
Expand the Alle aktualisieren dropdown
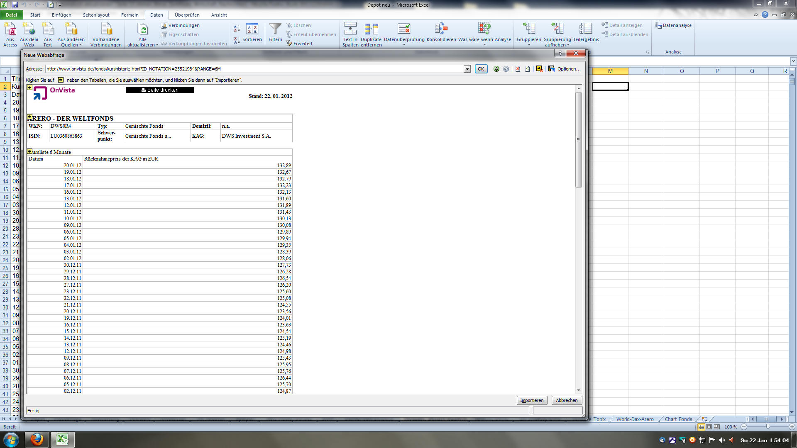[x=157, y=45]
